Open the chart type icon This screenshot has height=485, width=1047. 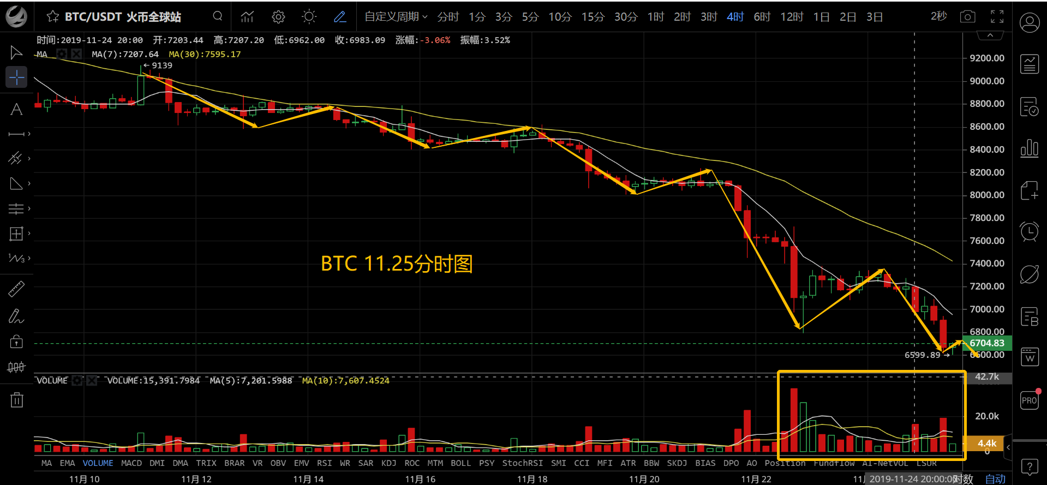click(247, 17)
